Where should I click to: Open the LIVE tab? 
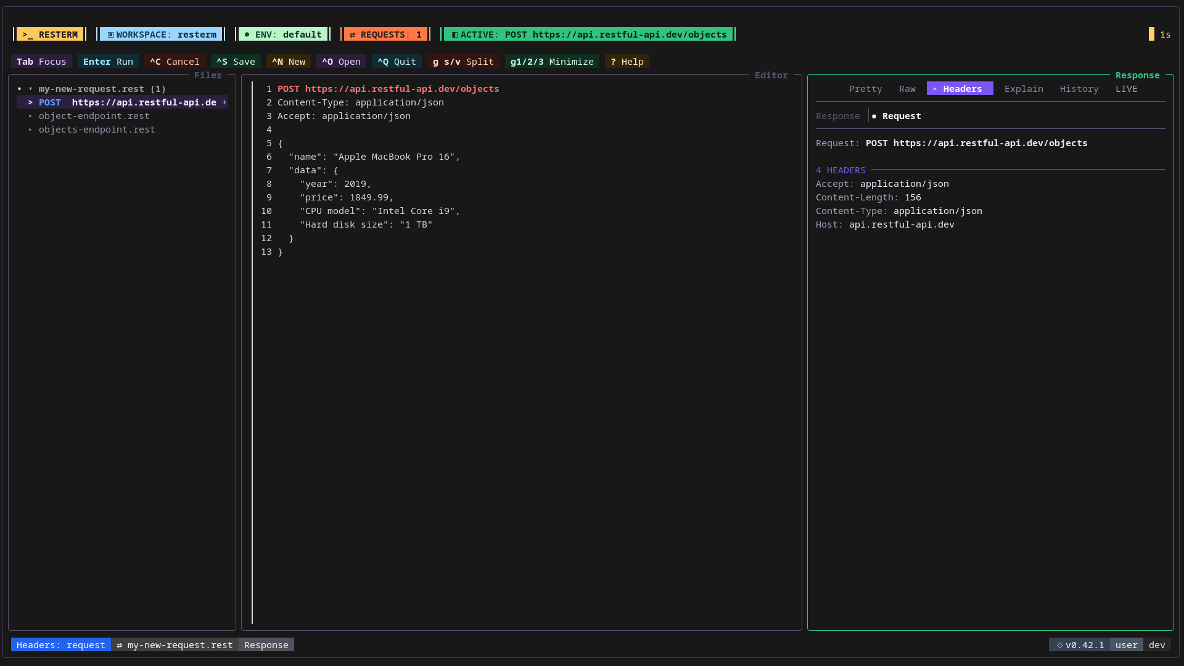click(1127, 89)
